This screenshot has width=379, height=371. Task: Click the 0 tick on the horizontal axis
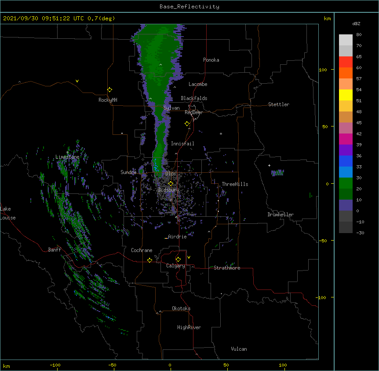coord(170,365)
